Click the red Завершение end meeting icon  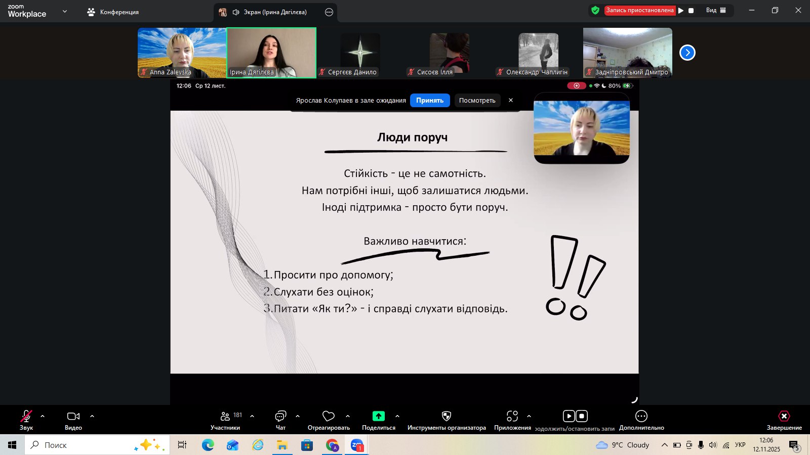[784, 417]
